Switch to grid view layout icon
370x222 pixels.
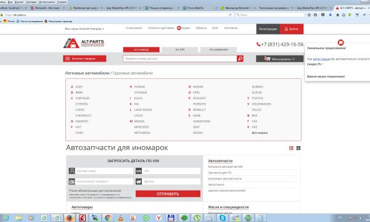point(298,148)
